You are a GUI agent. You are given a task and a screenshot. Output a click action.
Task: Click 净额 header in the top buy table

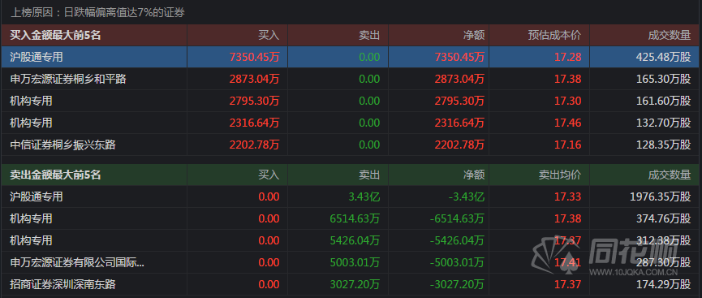[474, 36]
